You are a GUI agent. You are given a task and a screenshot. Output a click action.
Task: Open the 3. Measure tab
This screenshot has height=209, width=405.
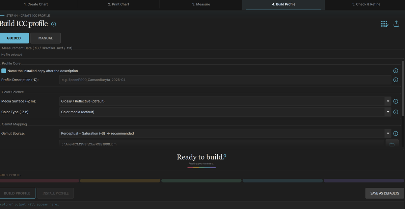pos(201,4)
